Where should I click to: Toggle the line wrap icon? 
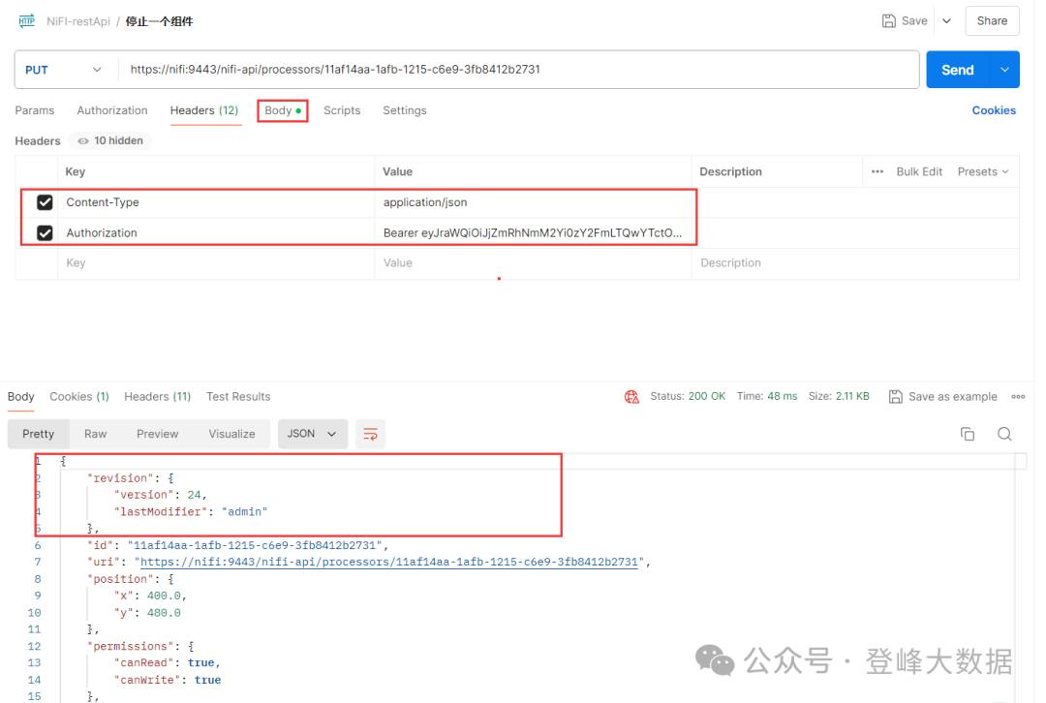pos(370,434)
